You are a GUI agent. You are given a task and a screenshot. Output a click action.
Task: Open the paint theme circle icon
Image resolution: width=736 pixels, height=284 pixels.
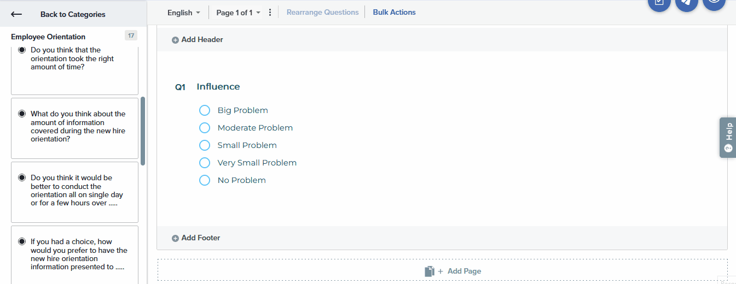point(686,3)
